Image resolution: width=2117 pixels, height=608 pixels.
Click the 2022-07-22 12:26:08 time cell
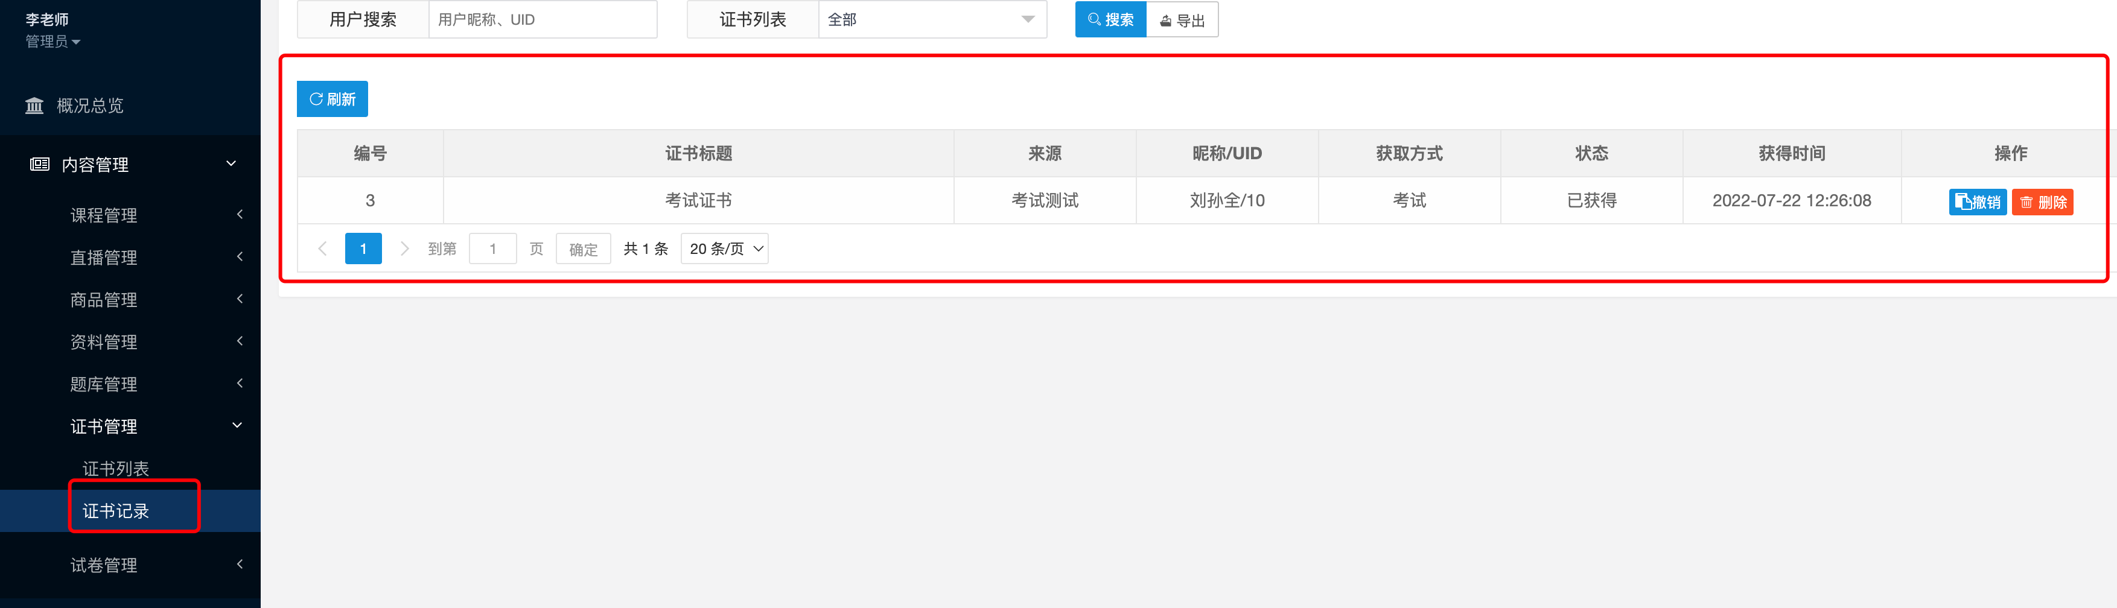pyautogui.click(x=1792, y=200)
